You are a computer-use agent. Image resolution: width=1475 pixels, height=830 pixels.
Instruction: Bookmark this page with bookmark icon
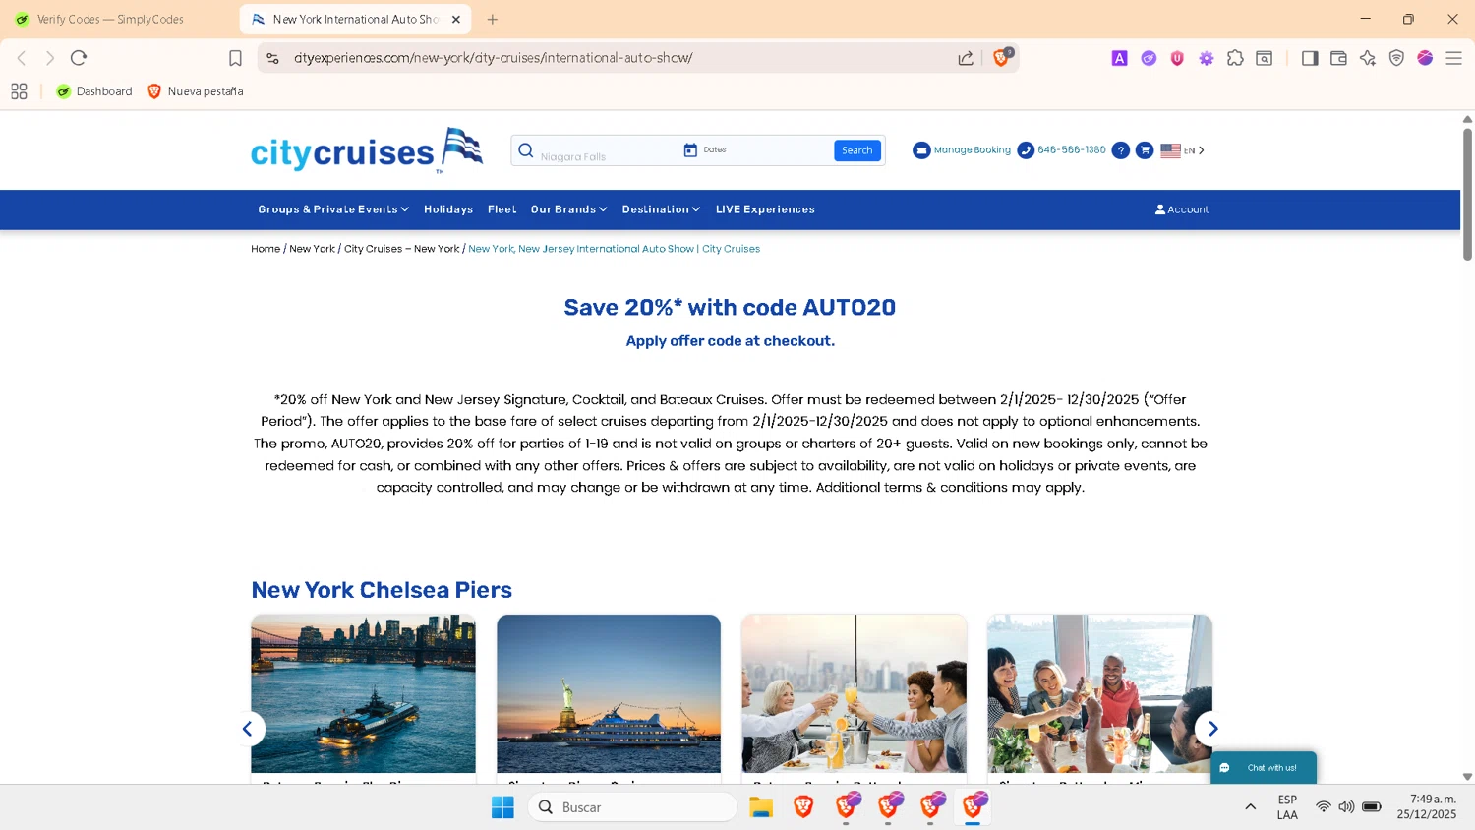tap(235, 58)
